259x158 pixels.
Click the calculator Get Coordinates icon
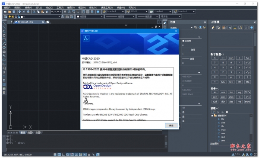pos(230,28)
